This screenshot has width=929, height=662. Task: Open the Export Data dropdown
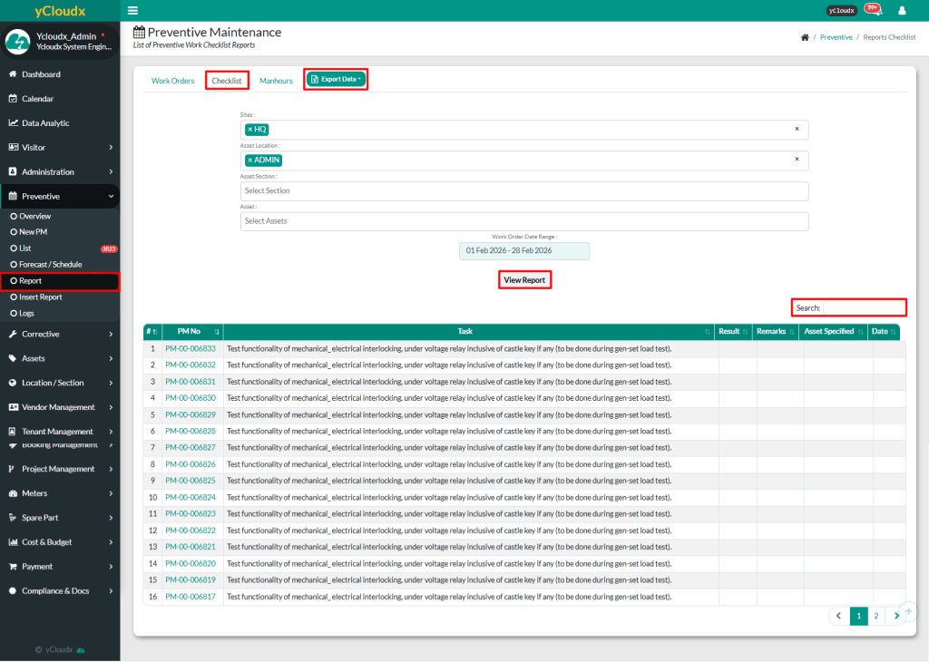336,80
